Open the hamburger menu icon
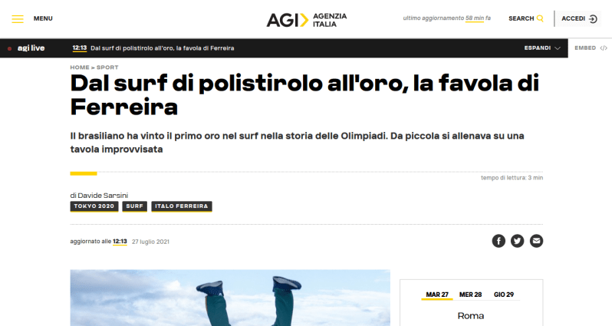 point(18,18)
